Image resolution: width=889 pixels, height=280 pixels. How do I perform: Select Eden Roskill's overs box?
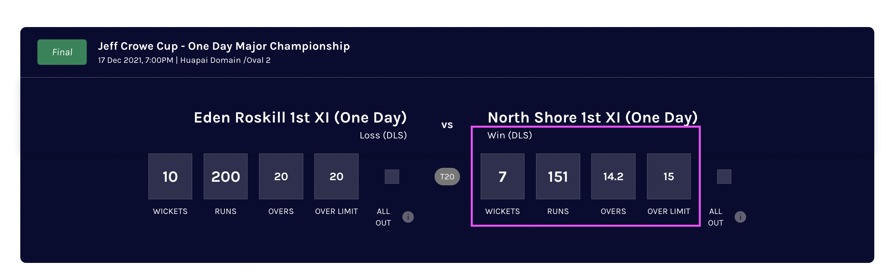(x=281, y=177)
